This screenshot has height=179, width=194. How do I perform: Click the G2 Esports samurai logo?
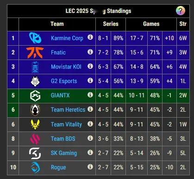click(x=35, y=81)
